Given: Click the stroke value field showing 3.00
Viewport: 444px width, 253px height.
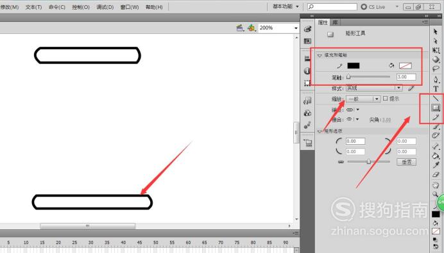Looking at the screenshot, I should (x=406, y=77).
